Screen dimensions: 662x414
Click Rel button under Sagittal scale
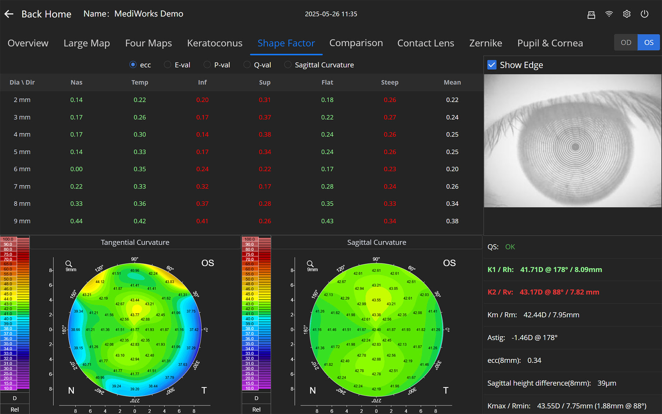[256, 410]
